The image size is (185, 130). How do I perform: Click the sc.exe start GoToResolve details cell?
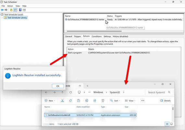(119, 53)
